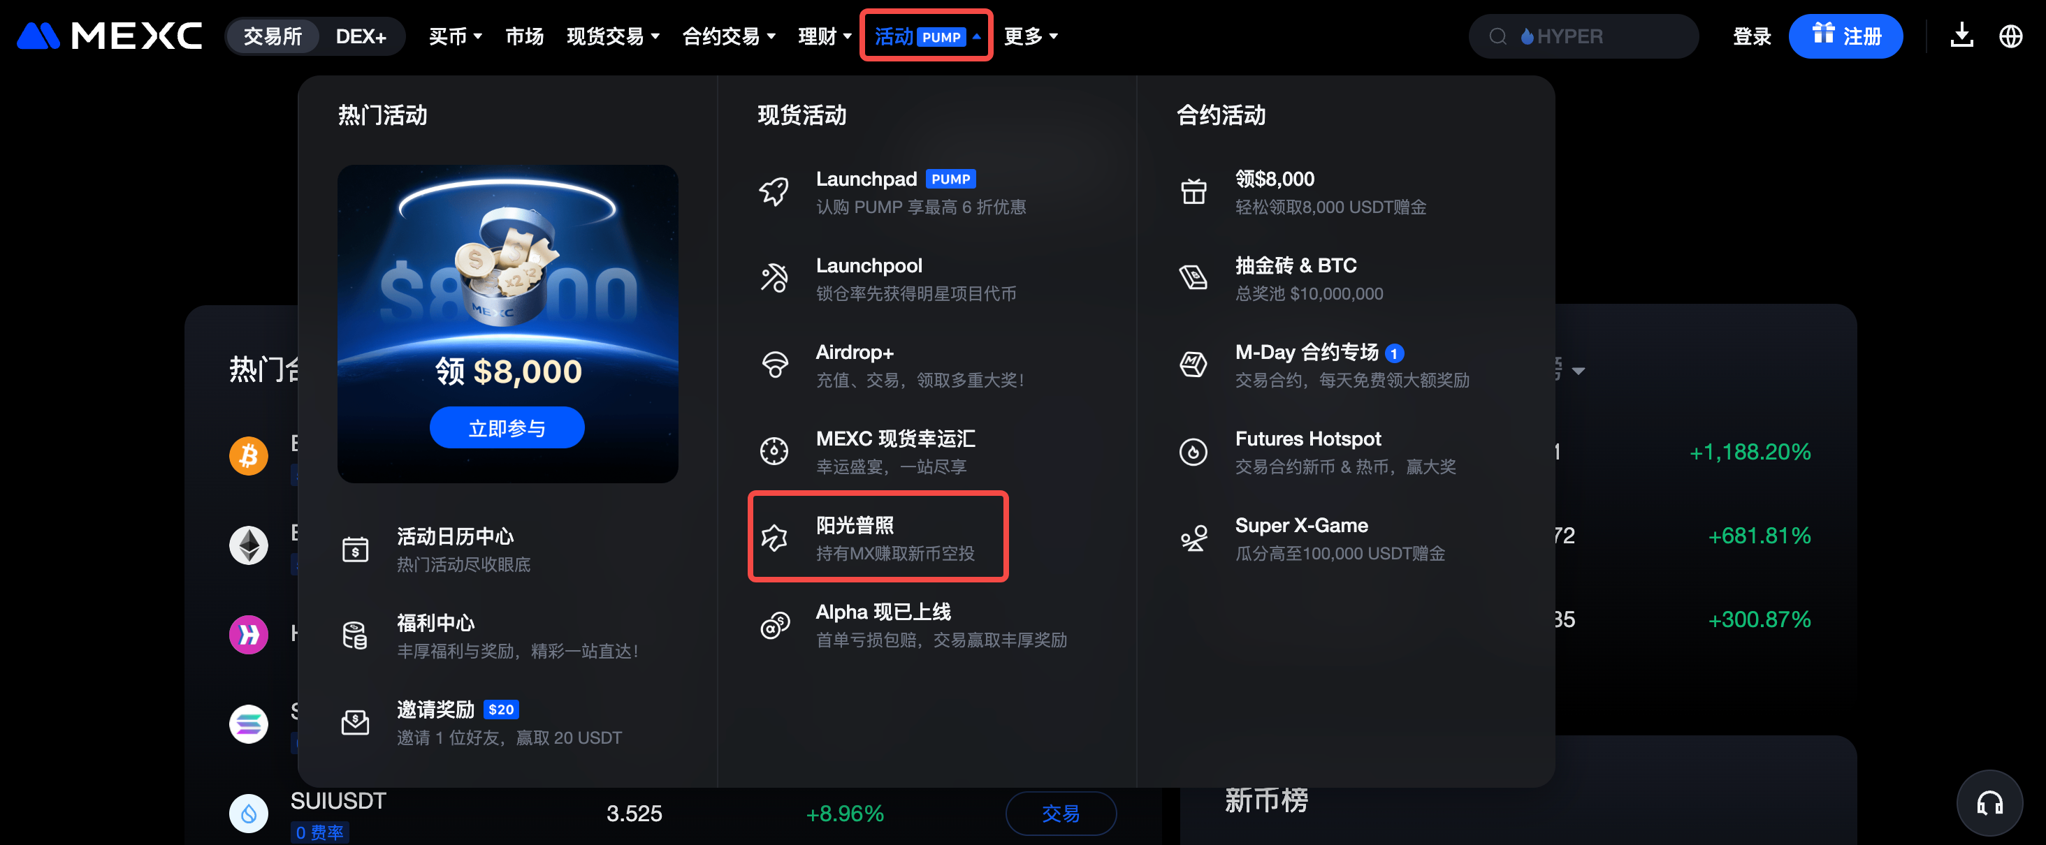Select the 交易所 toggle option
This screenshot has width=2046, height=845.
pos(273,36)
